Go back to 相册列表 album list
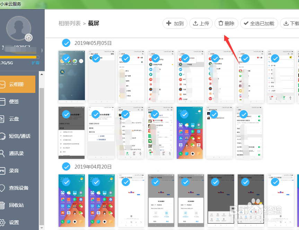Screen dimensions: 299x230 (70, 23)
